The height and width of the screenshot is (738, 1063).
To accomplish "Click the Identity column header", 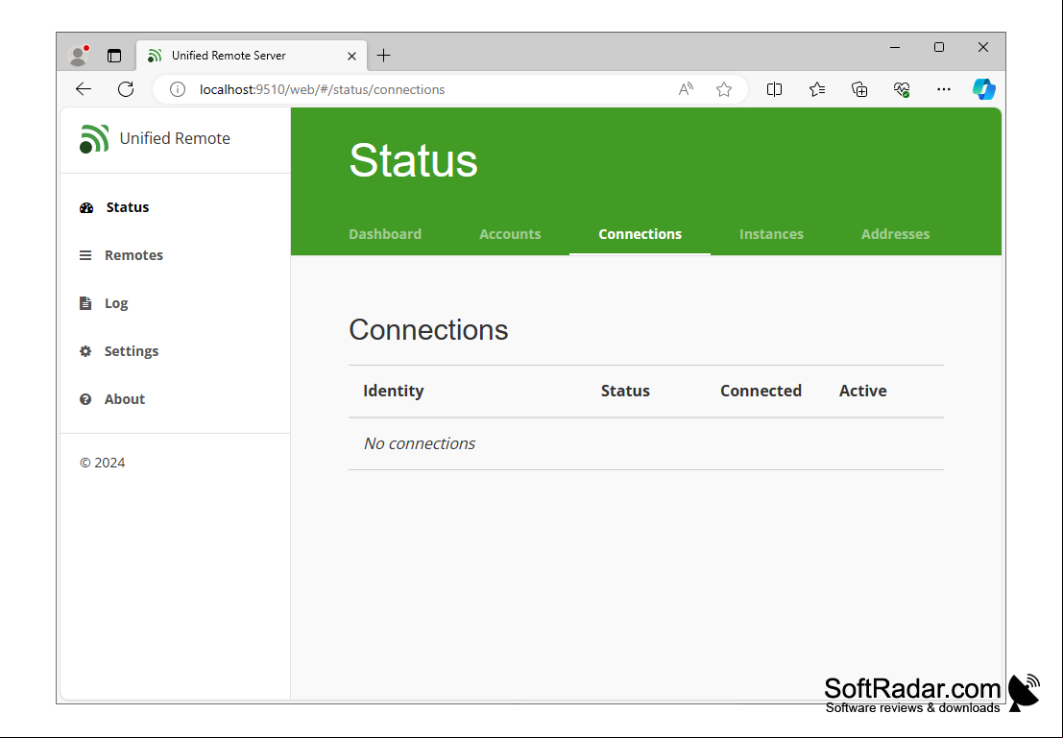I will click(x=393, y=391).
